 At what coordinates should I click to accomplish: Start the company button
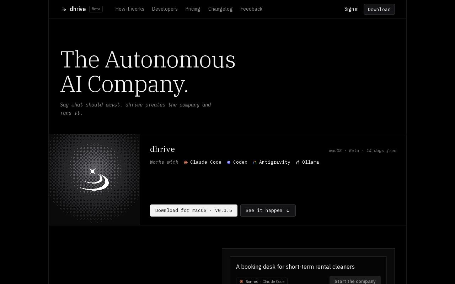[x=355, y=280]
